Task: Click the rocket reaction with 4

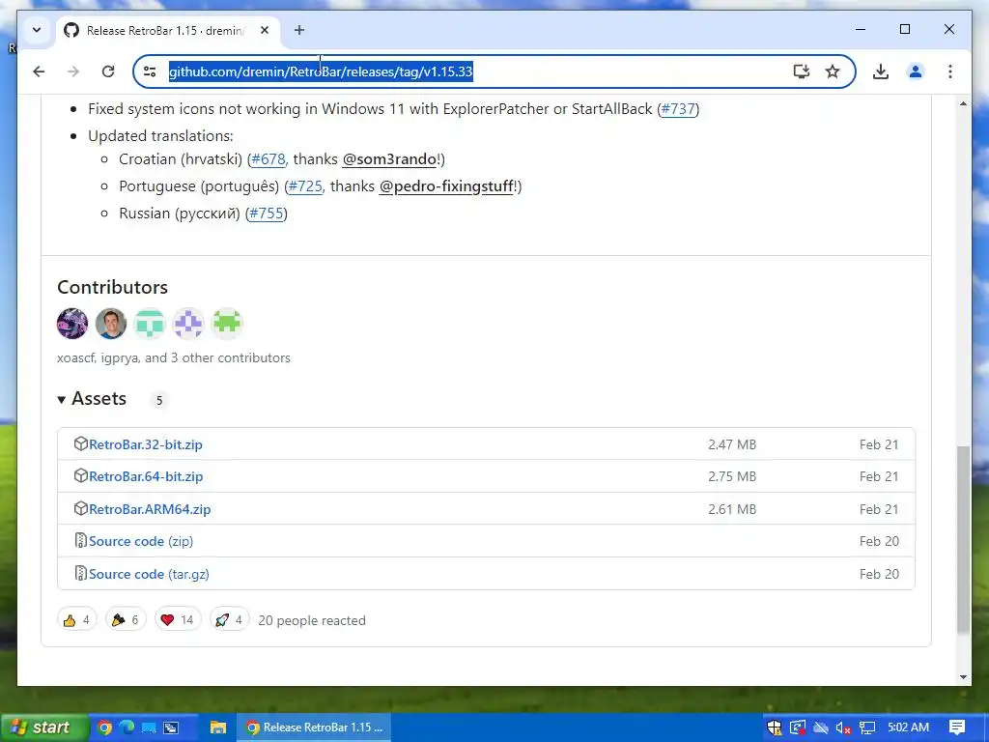Action: [x=230, y=620]
